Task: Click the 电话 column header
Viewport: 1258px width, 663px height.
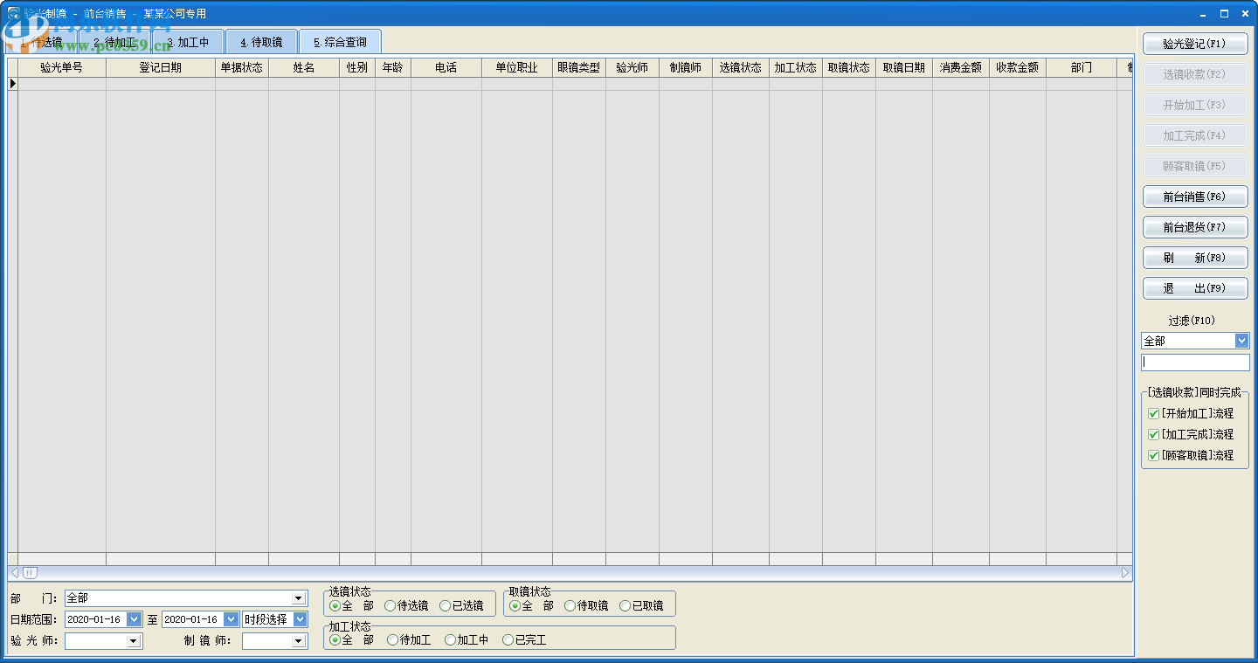Action: [x=446, y=68]
